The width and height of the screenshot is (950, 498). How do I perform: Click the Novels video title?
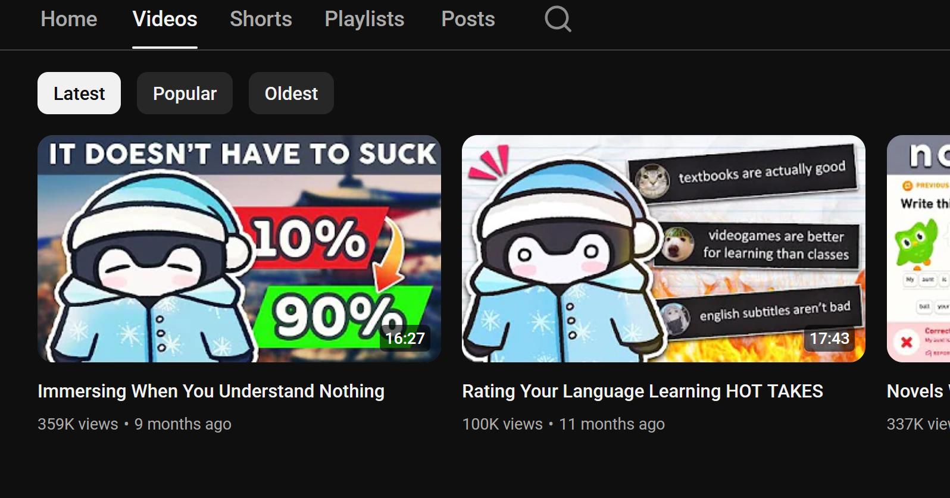point(918,391)
